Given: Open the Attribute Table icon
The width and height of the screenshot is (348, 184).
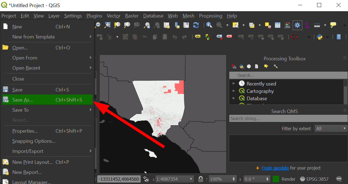Looking at the screenshot, I should click(x=278, y=25).
